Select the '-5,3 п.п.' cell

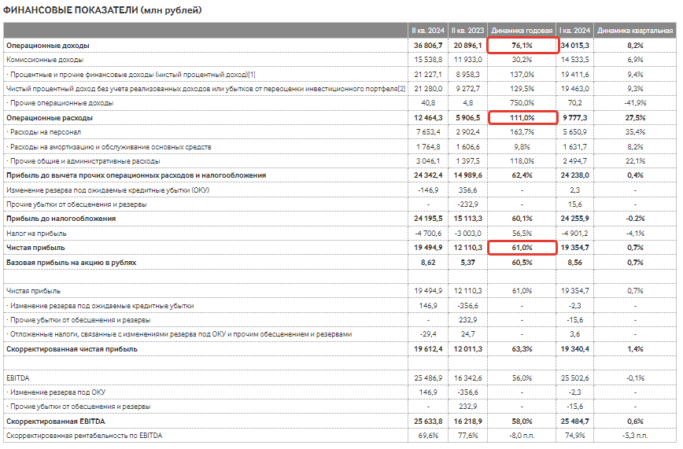[635, 436]
